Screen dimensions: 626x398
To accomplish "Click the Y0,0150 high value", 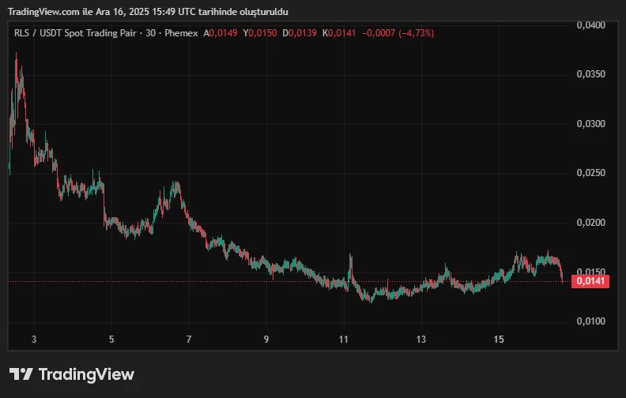I will click(260, 33).
